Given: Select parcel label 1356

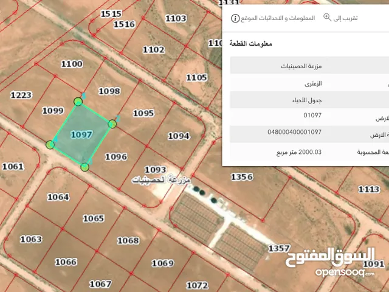Looking at the screenshot, I should [242, 177].
